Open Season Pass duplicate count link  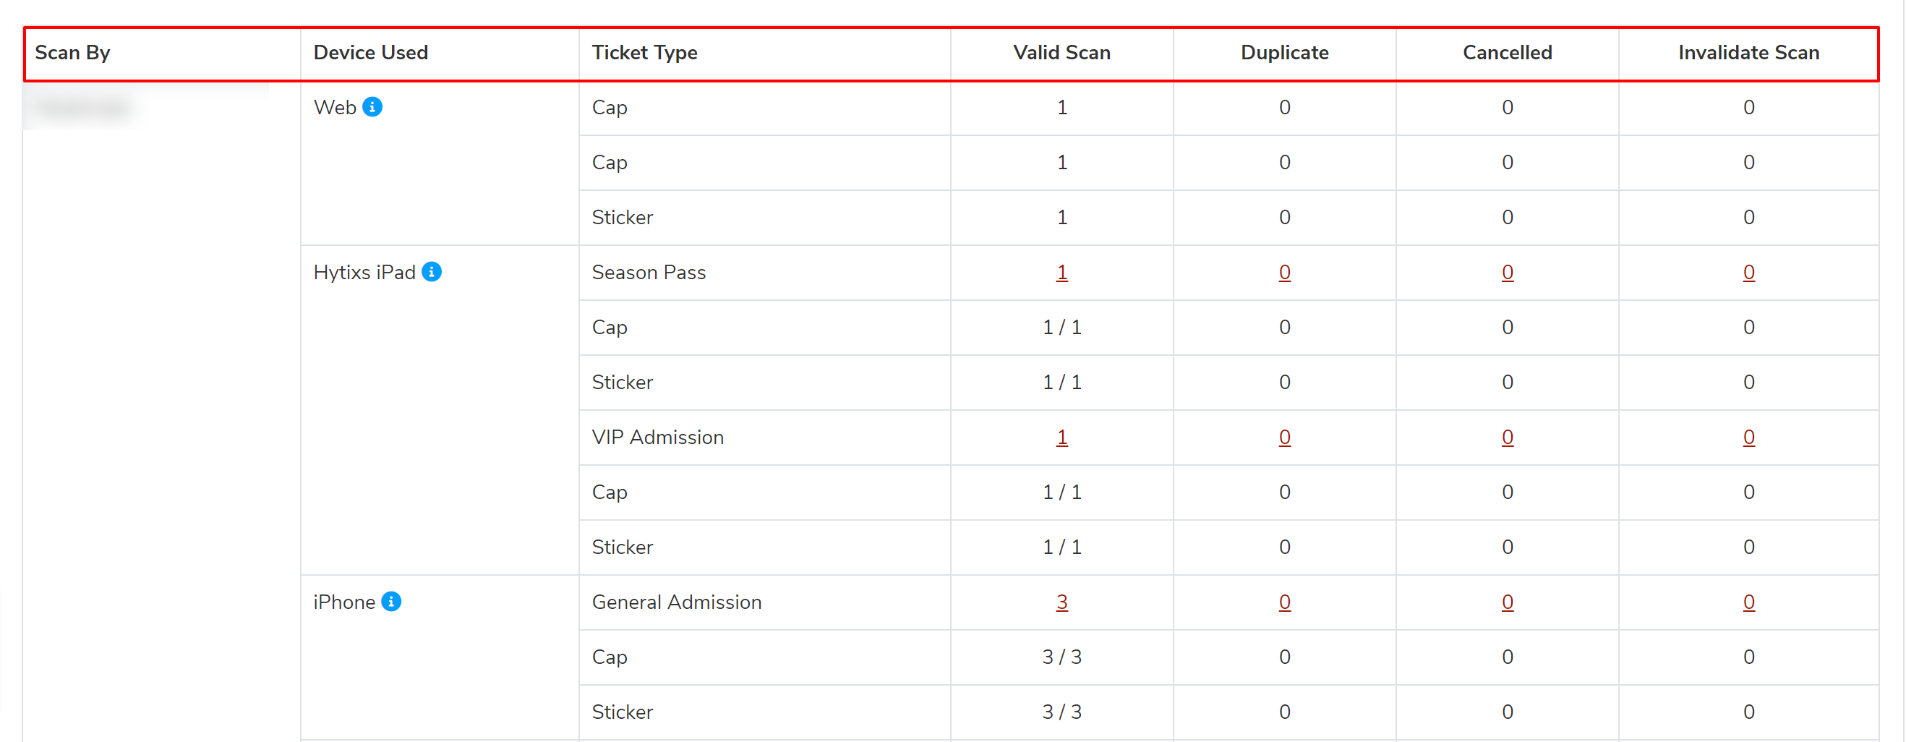[1284, 272]
